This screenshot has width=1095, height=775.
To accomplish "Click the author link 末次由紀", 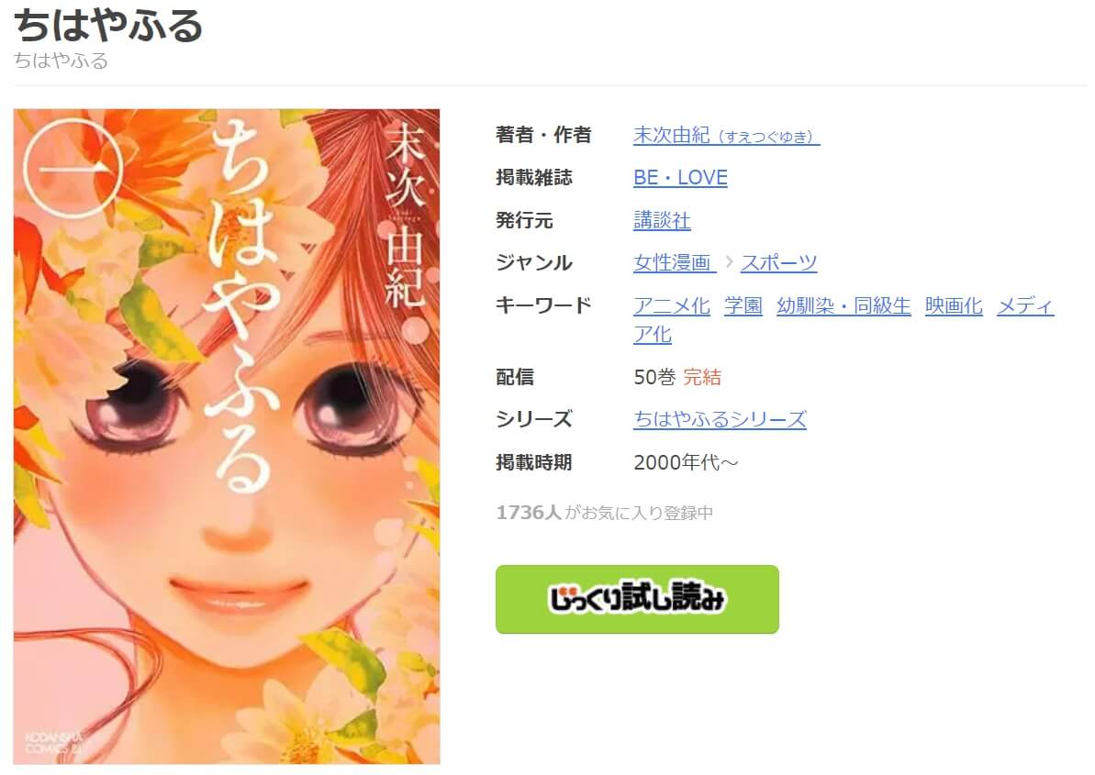I will pos(726,135).
